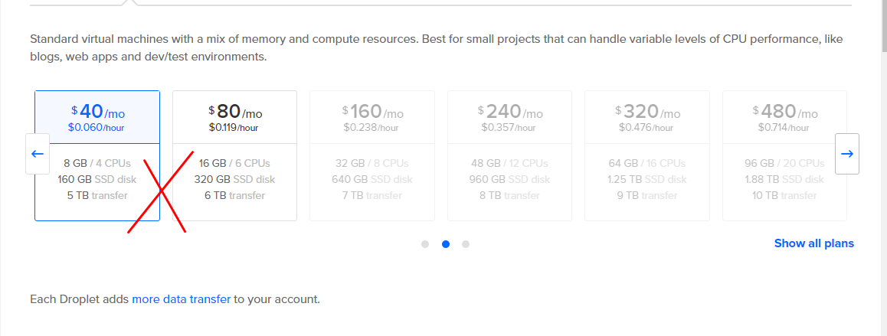The height and width of the screenshot is (336, 887).
Task: Go to the first carousel page dot
Action: 425,244
